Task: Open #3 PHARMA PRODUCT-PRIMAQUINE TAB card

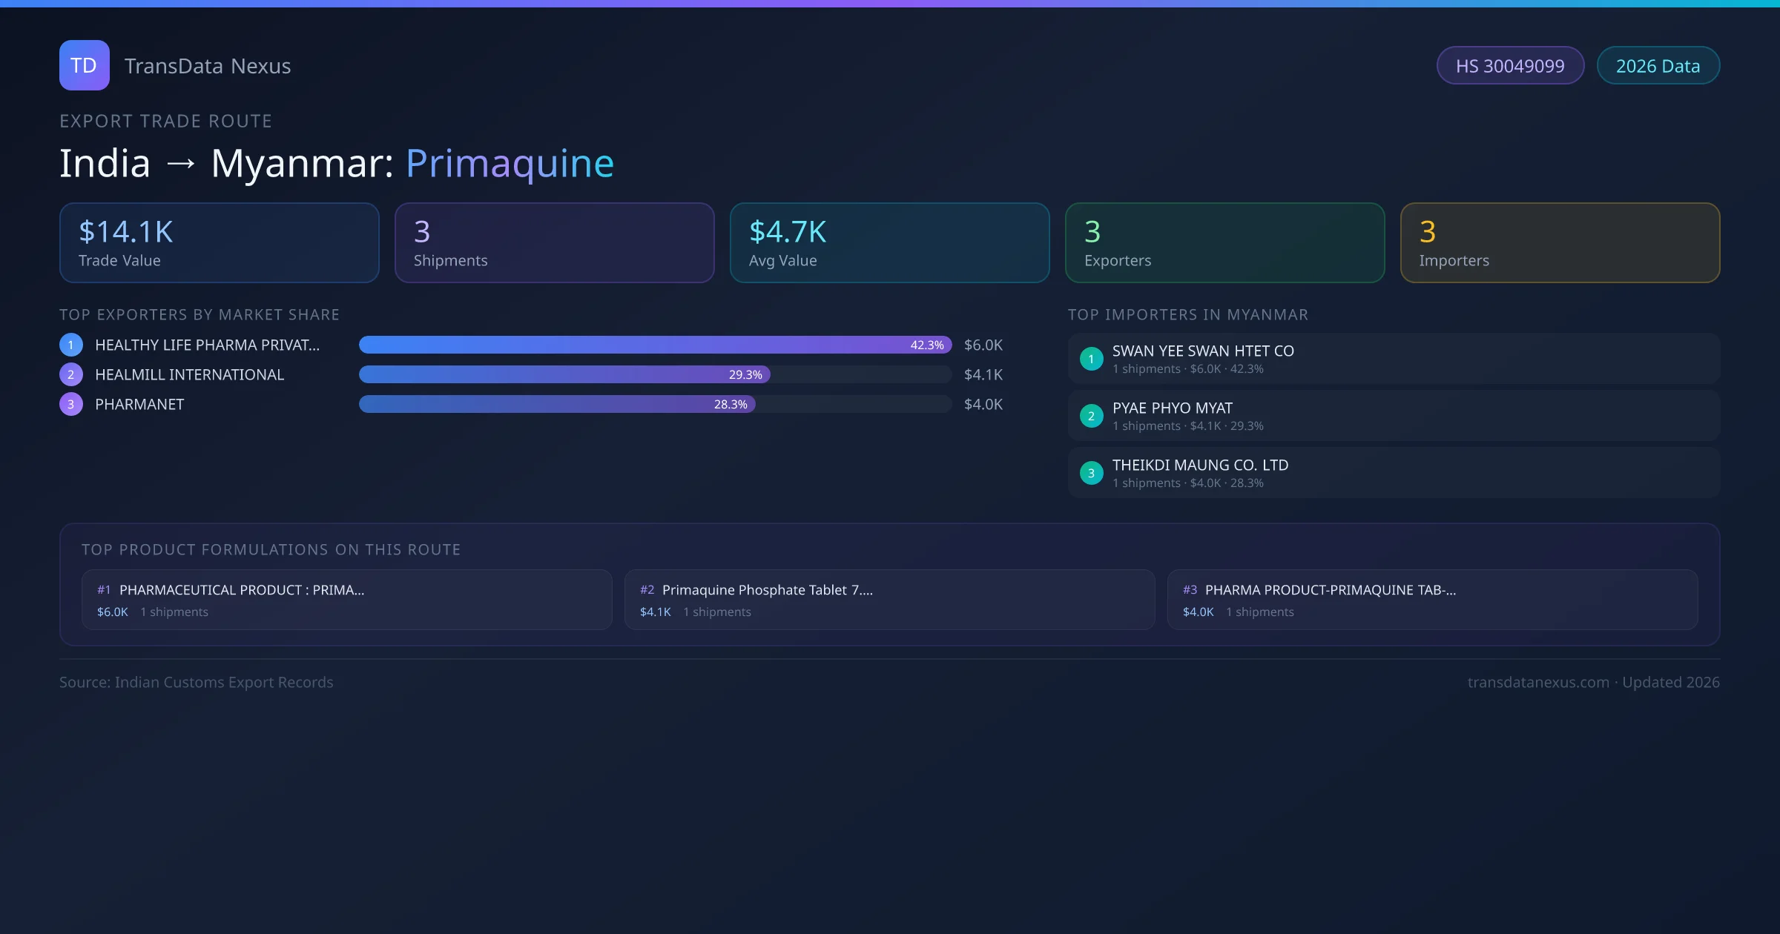Action: point(1432,600)
